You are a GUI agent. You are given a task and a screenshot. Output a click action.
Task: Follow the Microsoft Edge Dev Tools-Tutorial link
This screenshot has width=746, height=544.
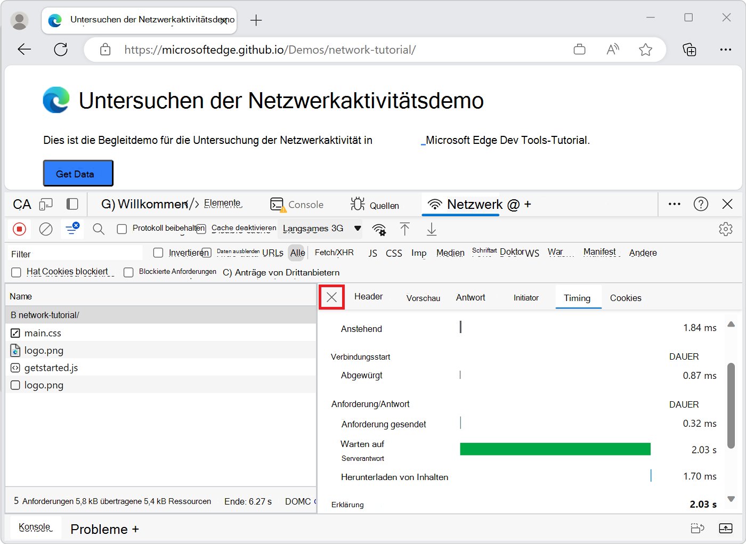click(507, 141)
